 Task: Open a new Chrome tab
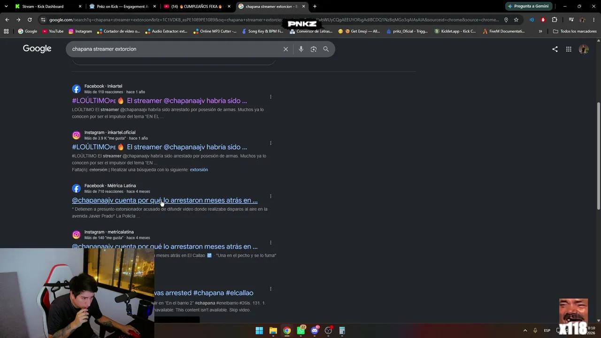(x=315, y=7)
